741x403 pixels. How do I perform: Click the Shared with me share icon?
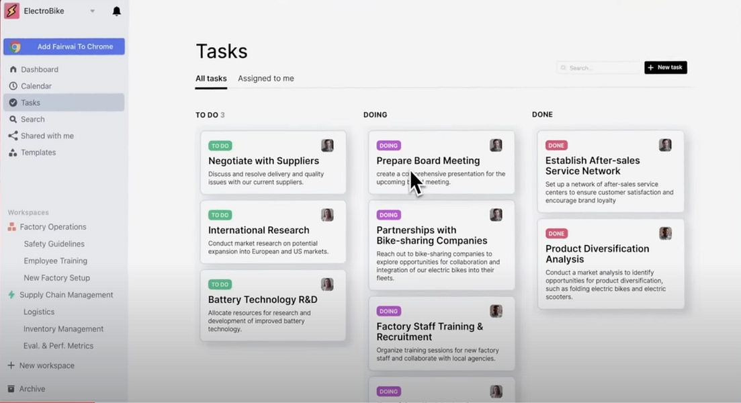point(13,136)
